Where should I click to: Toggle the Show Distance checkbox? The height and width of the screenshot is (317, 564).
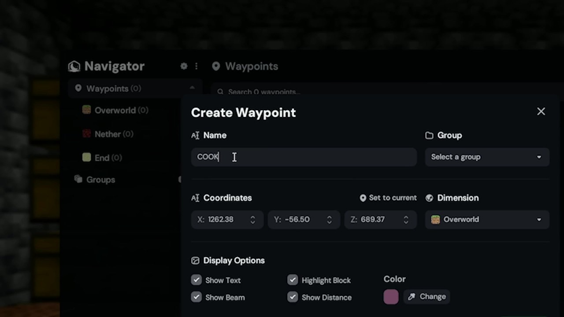(293, 297)
